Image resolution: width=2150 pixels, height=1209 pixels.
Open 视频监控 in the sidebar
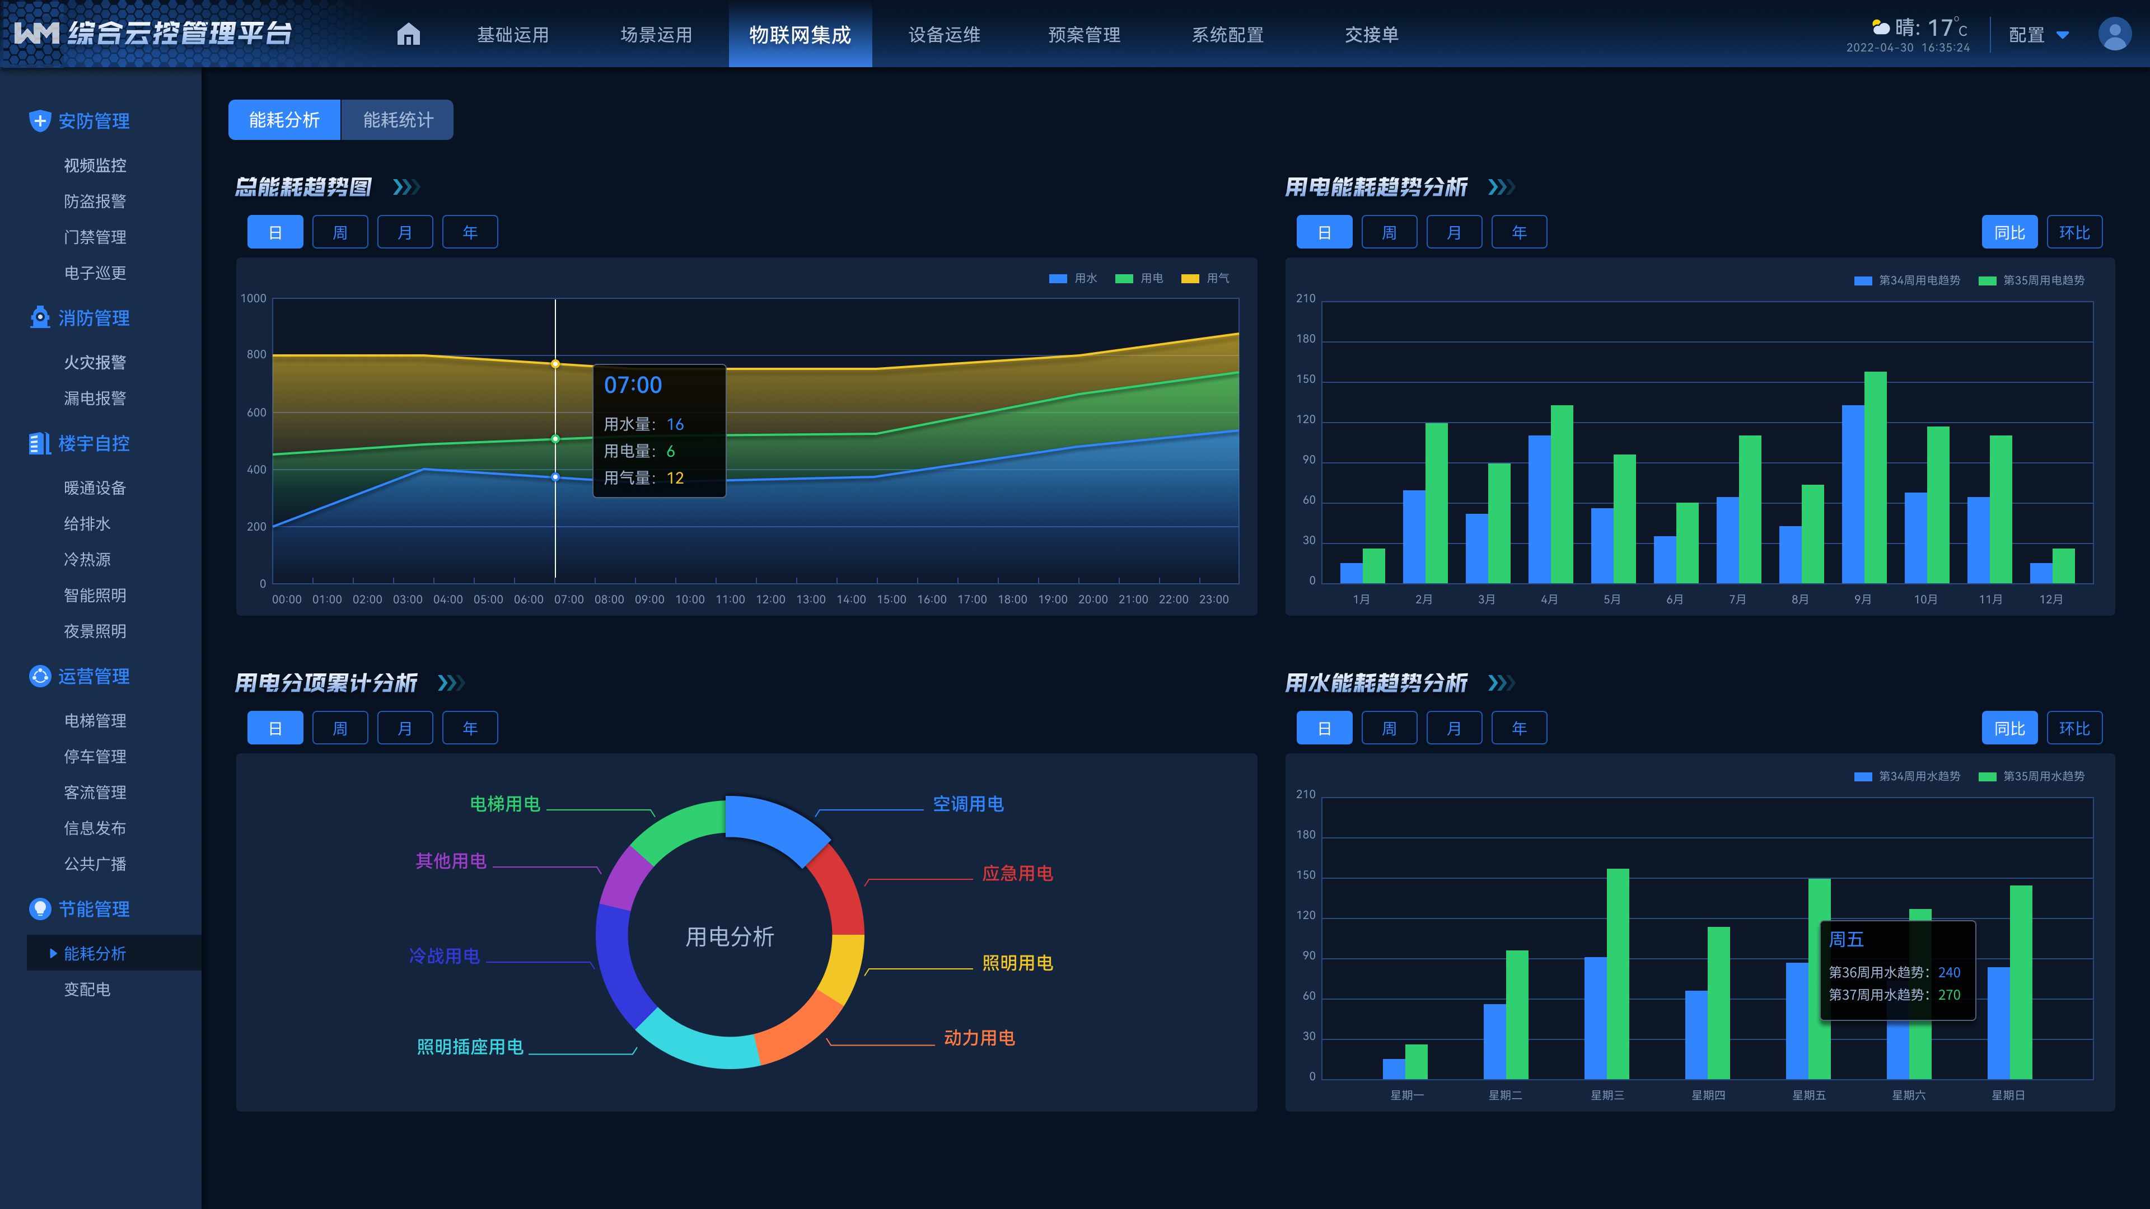coord(95,165)
